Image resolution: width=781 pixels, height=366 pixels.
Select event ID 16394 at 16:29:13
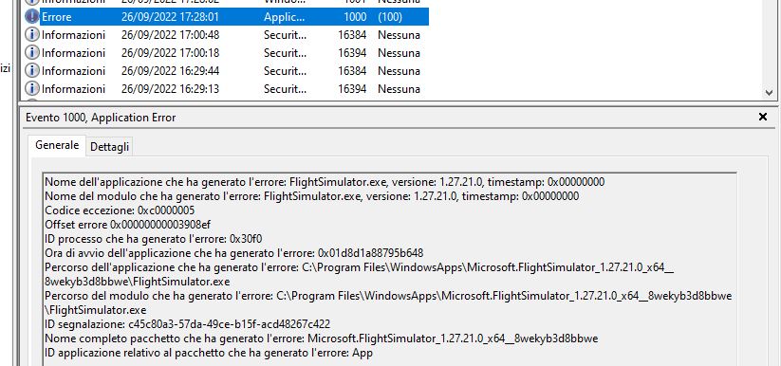click(352, 88)
